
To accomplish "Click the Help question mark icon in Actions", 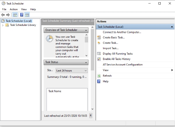I will pyautogui.click(x=99, y=81).
